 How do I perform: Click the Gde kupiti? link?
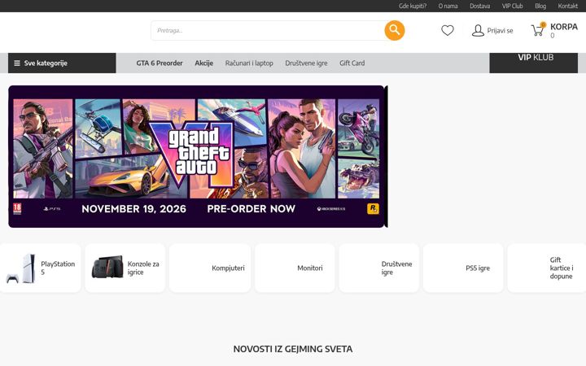click(x=412, y=6)
